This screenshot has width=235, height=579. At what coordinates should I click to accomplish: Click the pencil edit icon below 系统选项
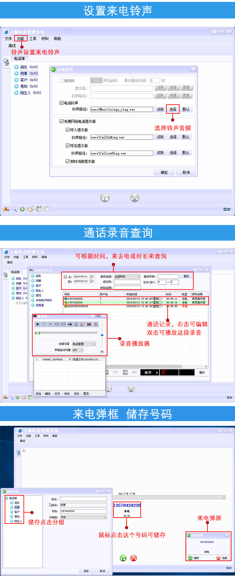pyautogui.click(x=30, y=209)
